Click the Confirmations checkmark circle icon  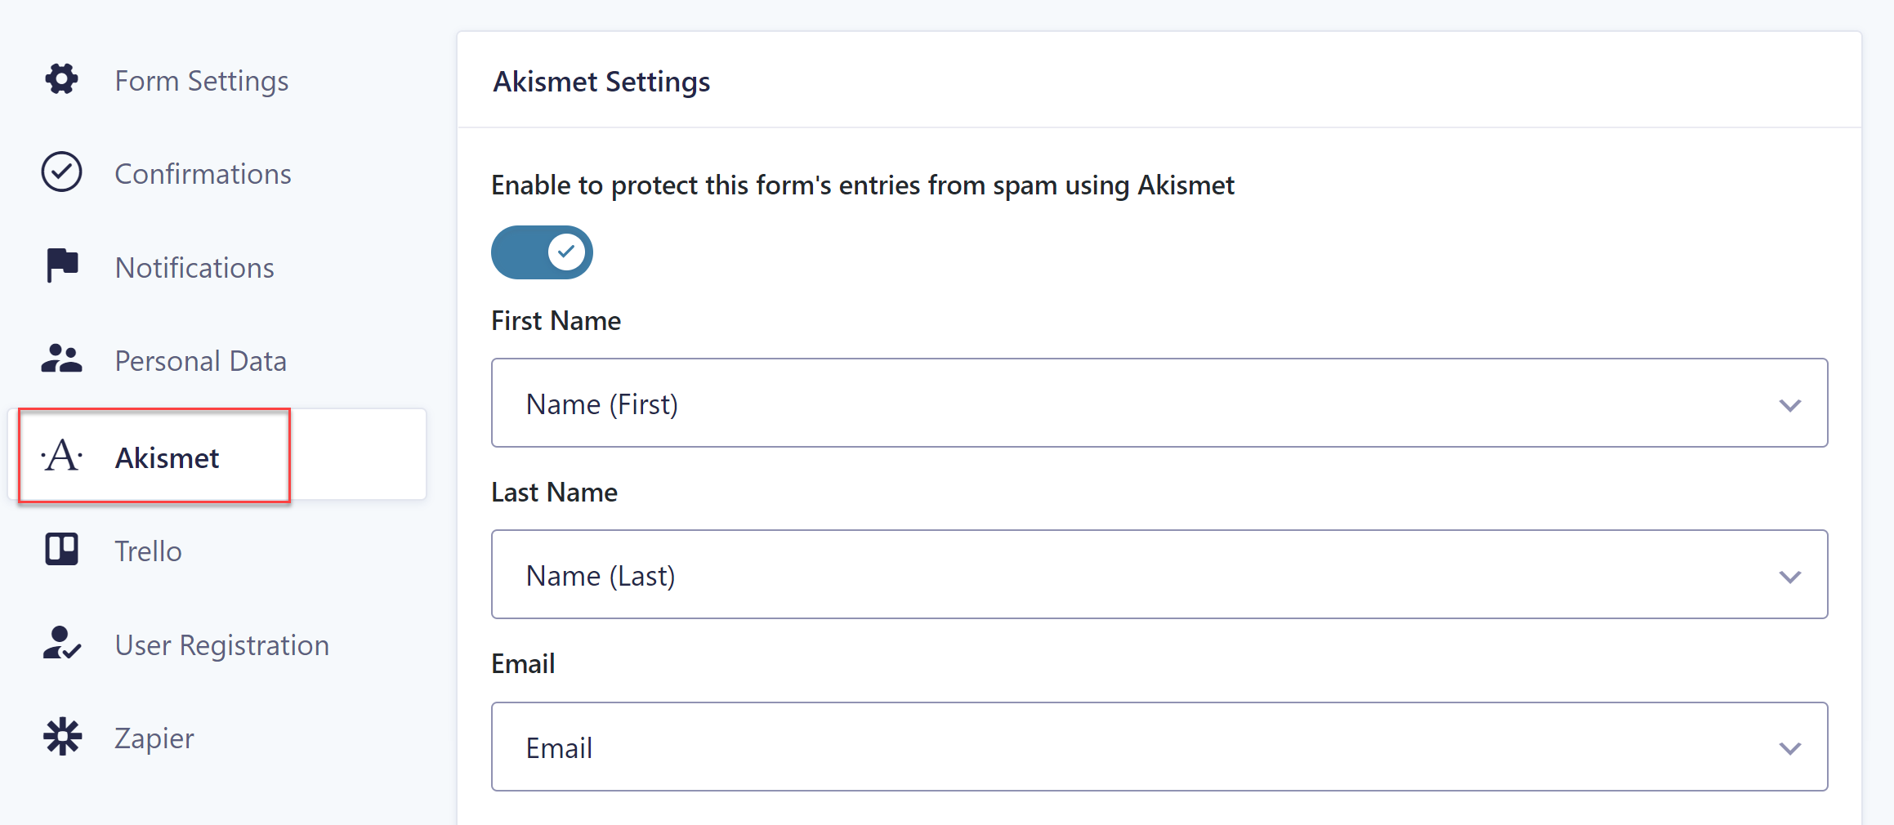click(61, 172)
